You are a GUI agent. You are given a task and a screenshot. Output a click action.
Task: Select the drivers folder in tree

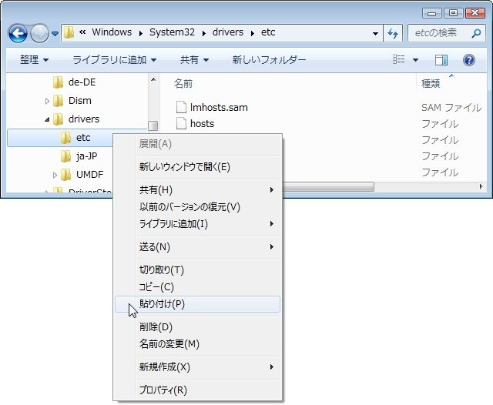pyautogui.click(x=84, y=119)
